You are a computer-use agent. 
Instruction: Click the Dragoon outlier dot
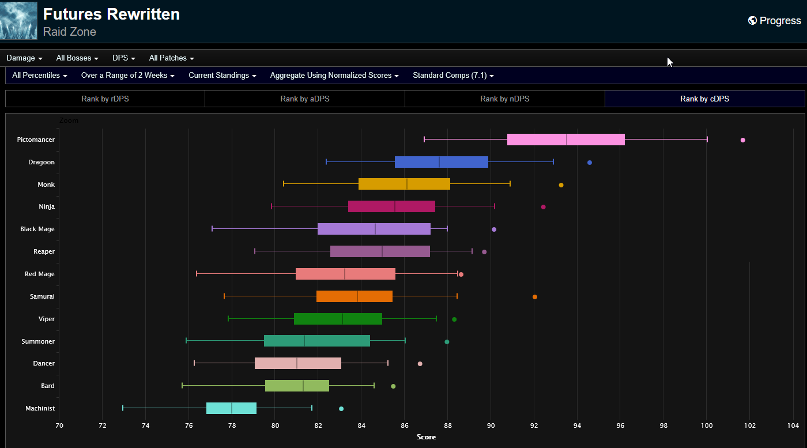(x=590, y=163)
